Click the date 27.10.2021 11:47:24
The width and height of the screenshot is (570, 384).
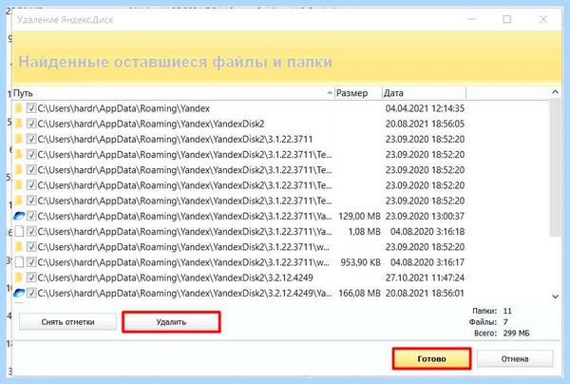coord(425,278)
